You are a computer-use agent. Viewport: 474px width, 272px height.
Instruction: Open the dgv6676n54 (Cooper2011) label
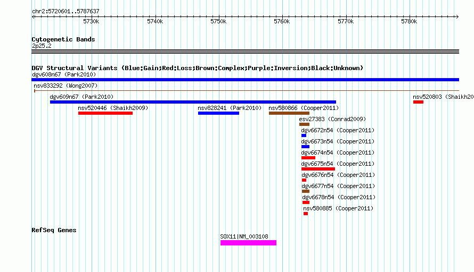pos(338,175)
